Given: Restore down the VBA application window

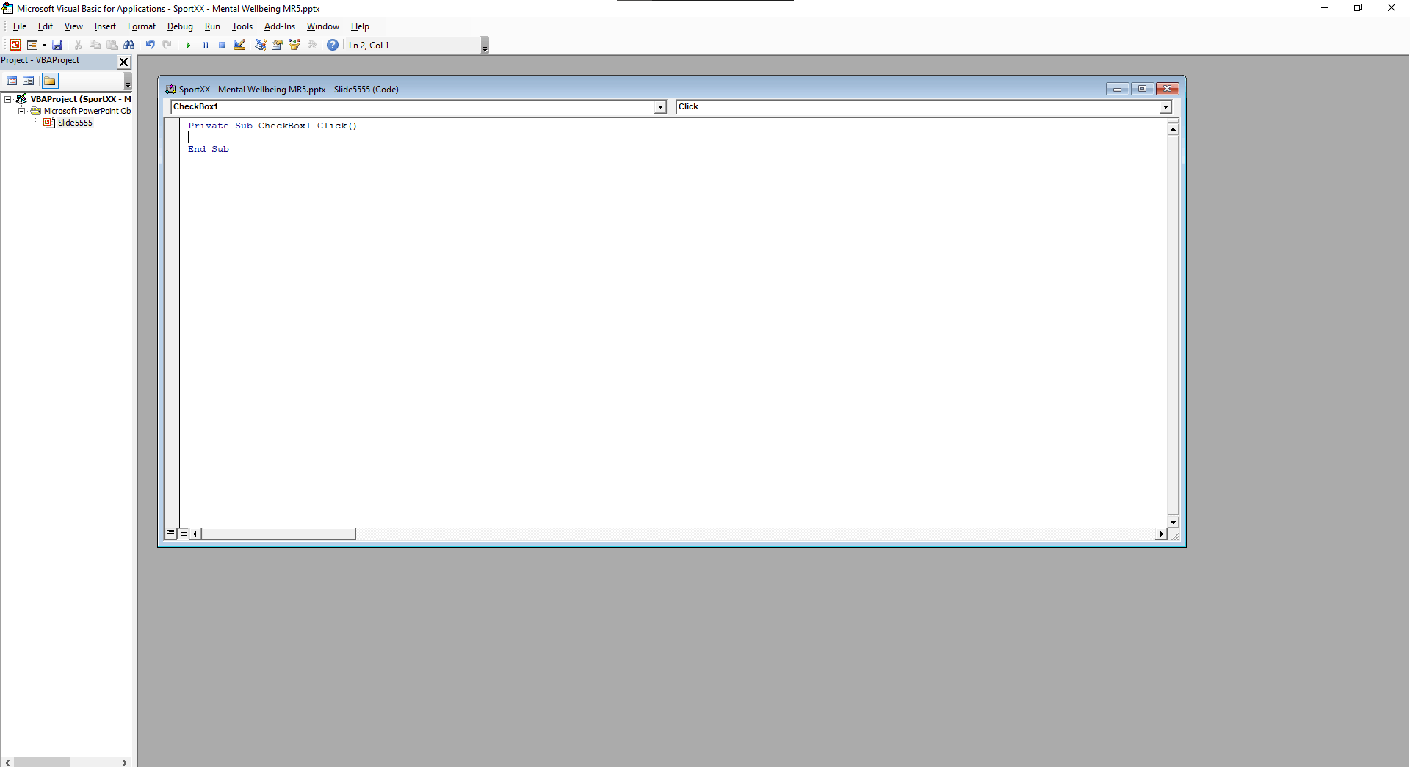Looking at the screenshot, I should (1358, 8).
